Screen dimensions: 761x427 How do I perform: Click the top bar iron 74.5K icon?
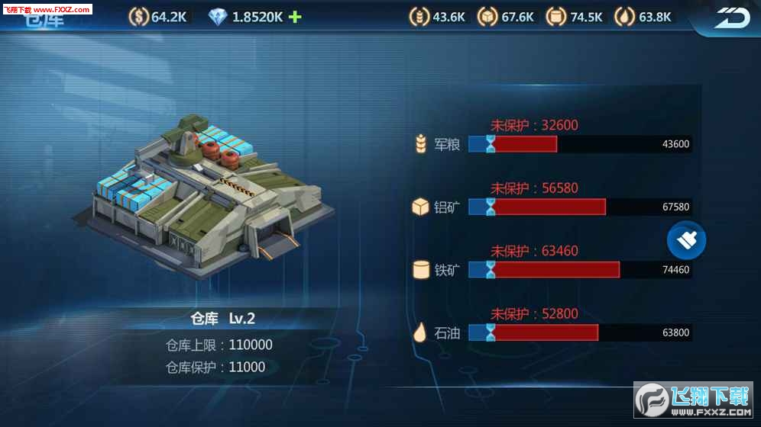click(556, 17)
